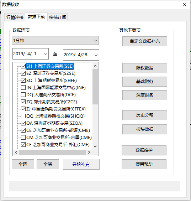The height and width of the screenshot is (201, 191).
Task: Open the end date 2019/4/28 picker arrow
Action: [x=96, y=55]
